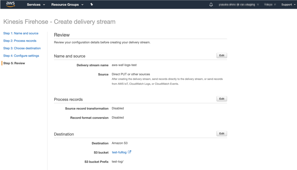The width and height of the screenshot is (297, 170).
Task: Click the Disabled value for record format conversion
Action: pos(118,117)
